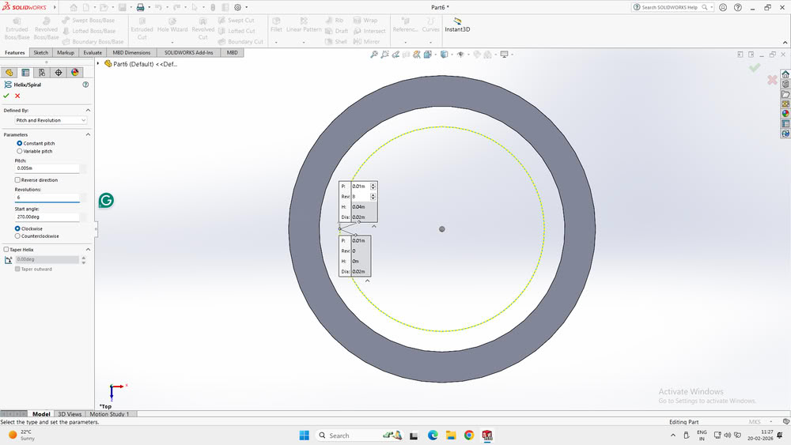
Task: Switch to the Sketch tab
Action: coord(40,53)
